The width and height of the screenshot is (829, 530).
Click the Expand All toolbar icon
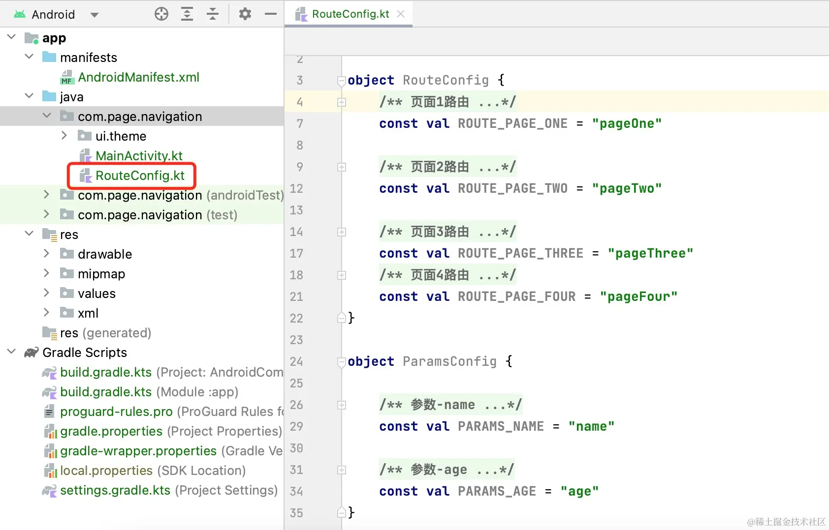187,14
